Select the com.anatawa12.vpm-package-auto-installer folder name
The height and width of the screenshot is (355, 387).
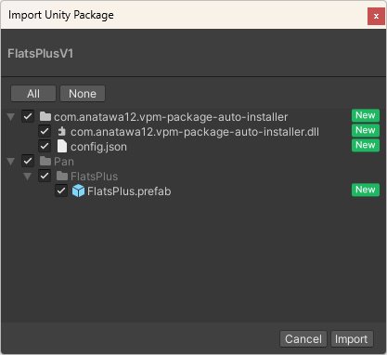171,117
